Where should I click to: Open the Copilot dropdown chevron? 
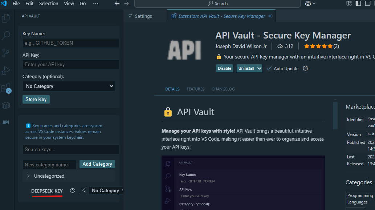(314, 3)
